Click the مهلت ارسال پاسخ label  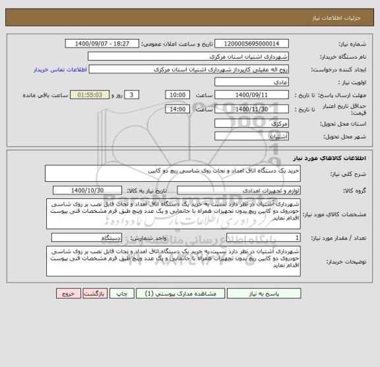tap(342, 96)
